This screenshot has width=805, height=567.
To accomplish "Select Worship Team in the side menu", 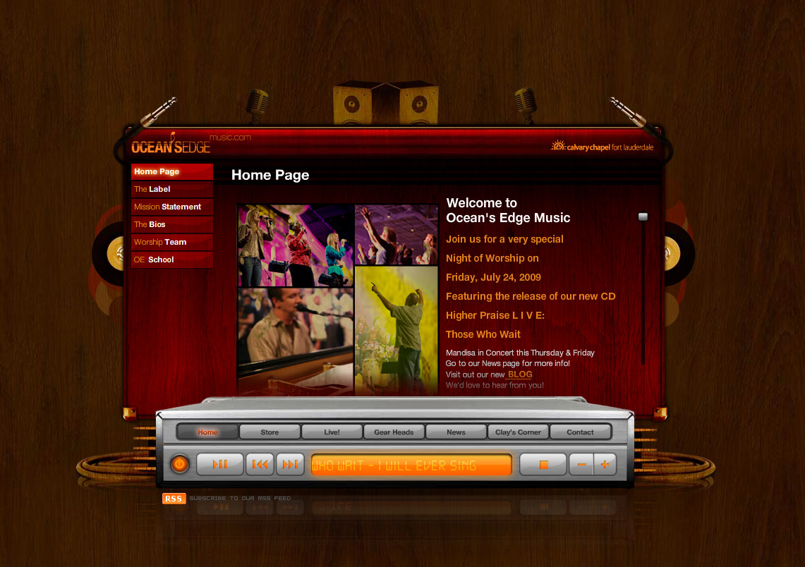I will (x=171, y=242).
